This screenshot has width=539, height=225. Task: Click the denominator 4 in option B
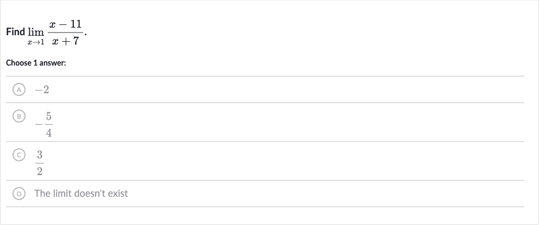point(49,133)
